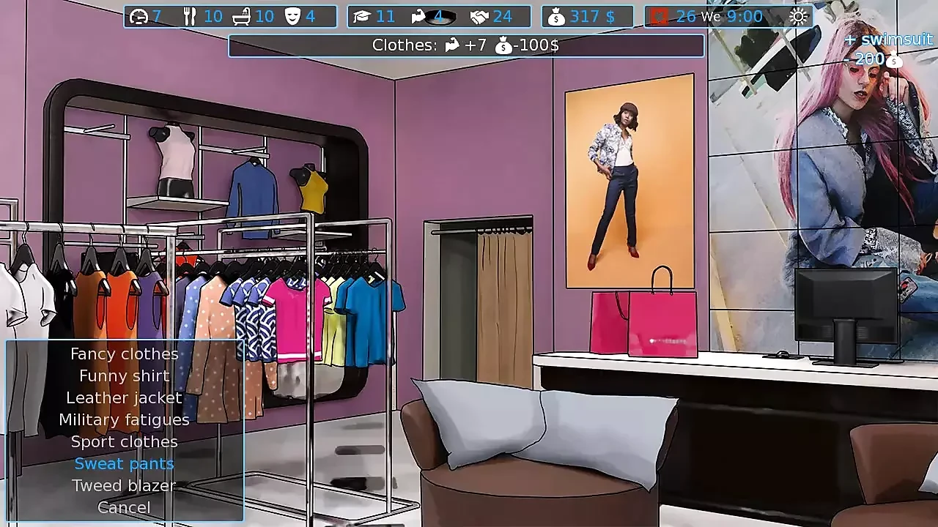The width and height of the screenshot is (938, 527).
Task: Select the Leather jacket option
Action: click(x=125, y=397)
